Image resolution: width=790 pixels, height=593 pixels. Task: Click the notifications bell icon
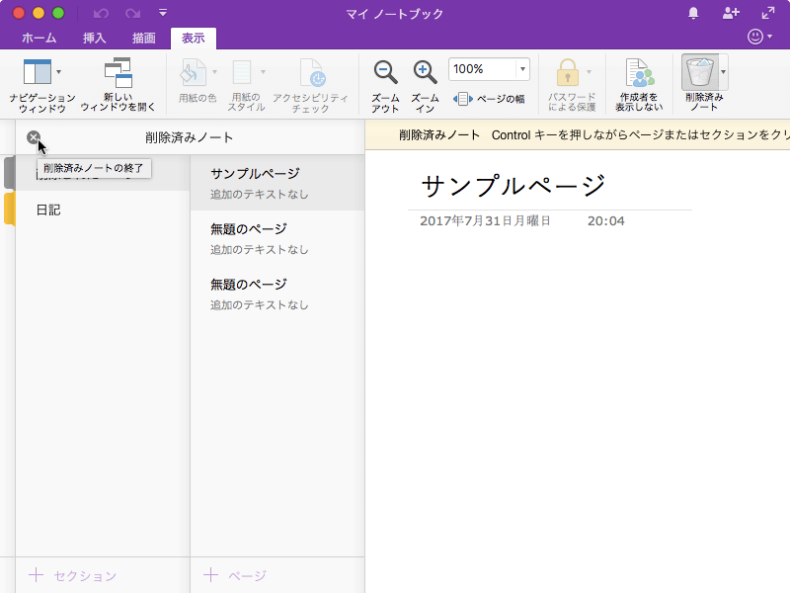pyautogui.click(x=693, y=13)
